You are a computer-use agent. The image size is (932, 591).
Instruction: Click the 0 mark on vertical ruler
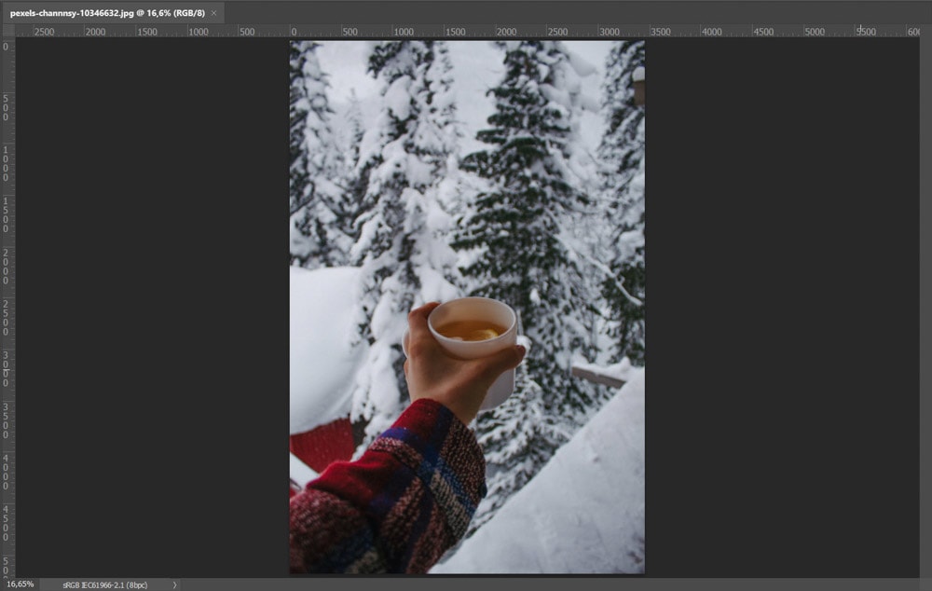click(x=6, y=47)
